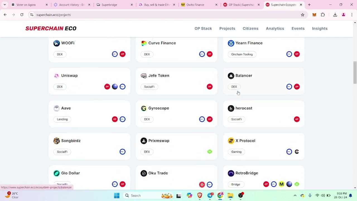Show hidden system tray icons
The image size is (357, 201).
point(295,195)
